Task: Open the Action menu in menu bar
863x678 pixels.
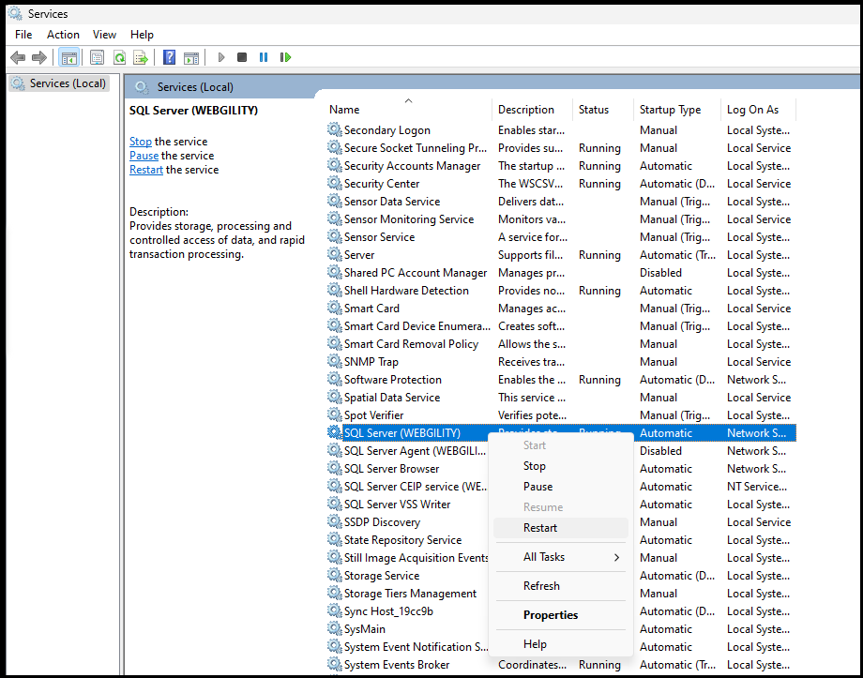Action: [63, 35]
